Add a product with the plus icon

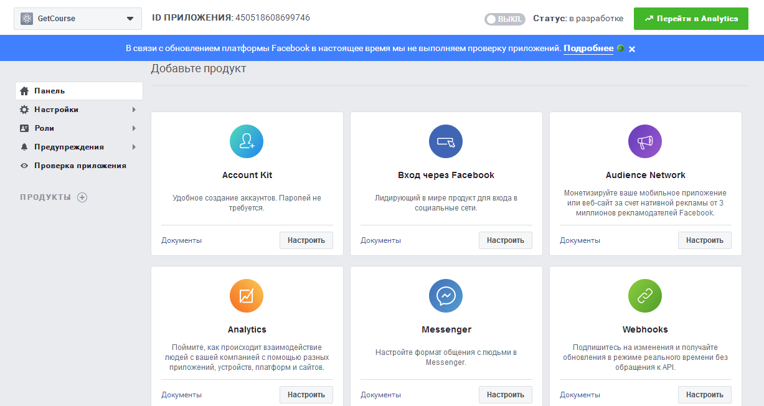point(82,197)
